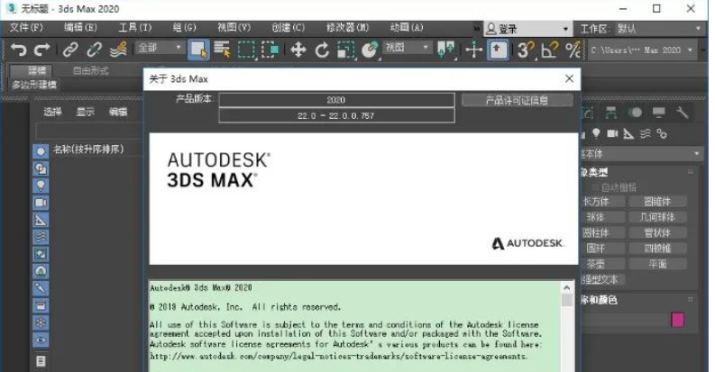Toggle Display Lights filter in scene explorer
715x372 pixels.
coord(41,186)
